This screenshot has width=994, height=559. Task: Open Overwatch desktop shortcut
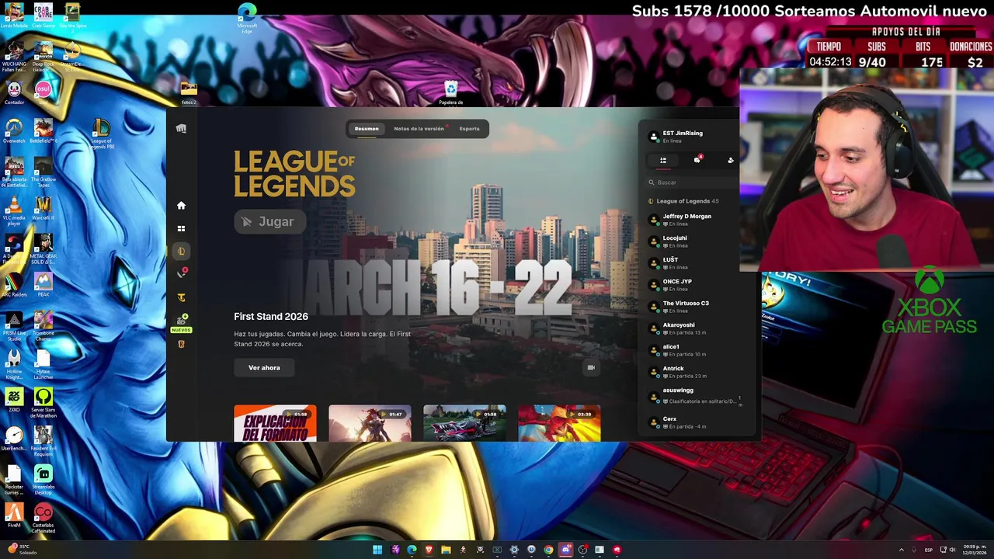[x=14, y=130]
